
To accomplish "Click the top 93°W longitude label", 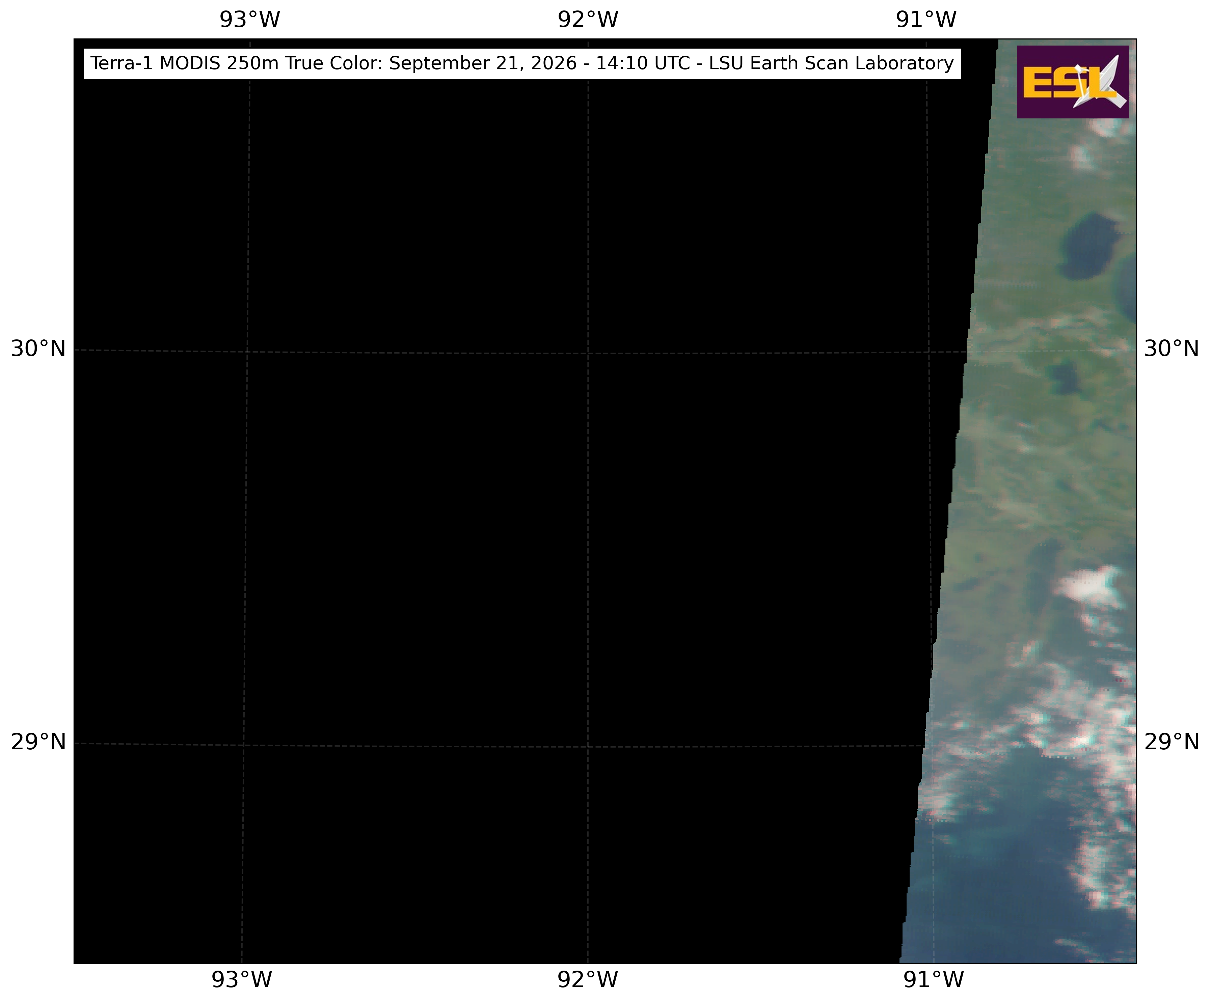I will click(x=249, y=20).
